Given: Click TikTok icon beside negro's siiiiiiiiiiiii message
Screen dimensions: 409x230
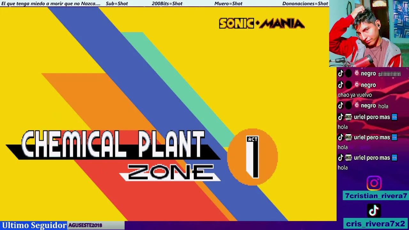Looking at the screenshot, I should point(341,73).
